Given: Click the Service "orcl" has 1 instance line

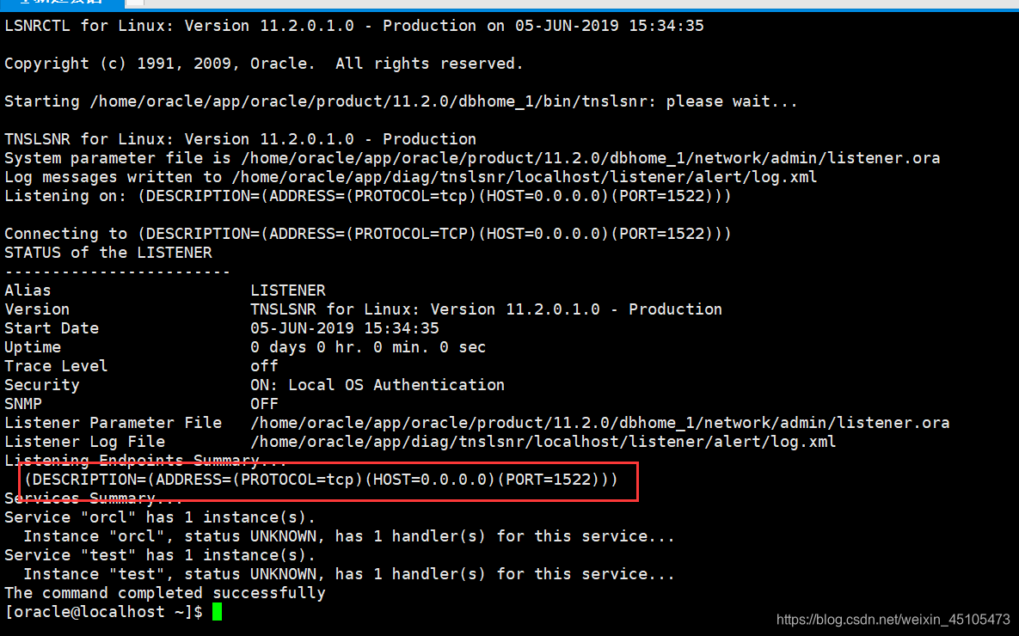Looking at the screenshot, I should (x=160, y=517).
